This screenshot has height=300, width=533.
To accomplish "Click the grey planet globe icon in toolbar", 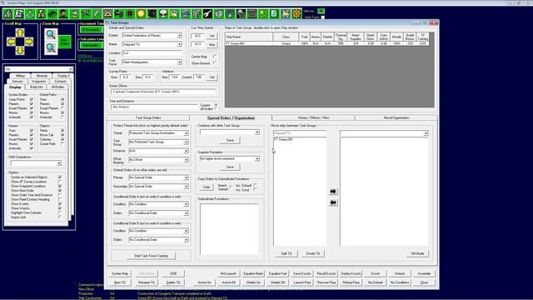I will [241, 14].
